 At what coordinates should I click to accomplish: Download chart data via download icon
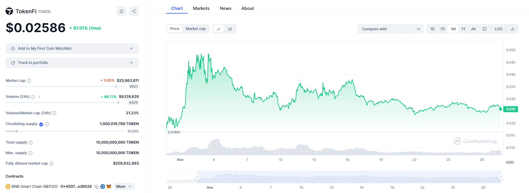click(x=513, y=29)
